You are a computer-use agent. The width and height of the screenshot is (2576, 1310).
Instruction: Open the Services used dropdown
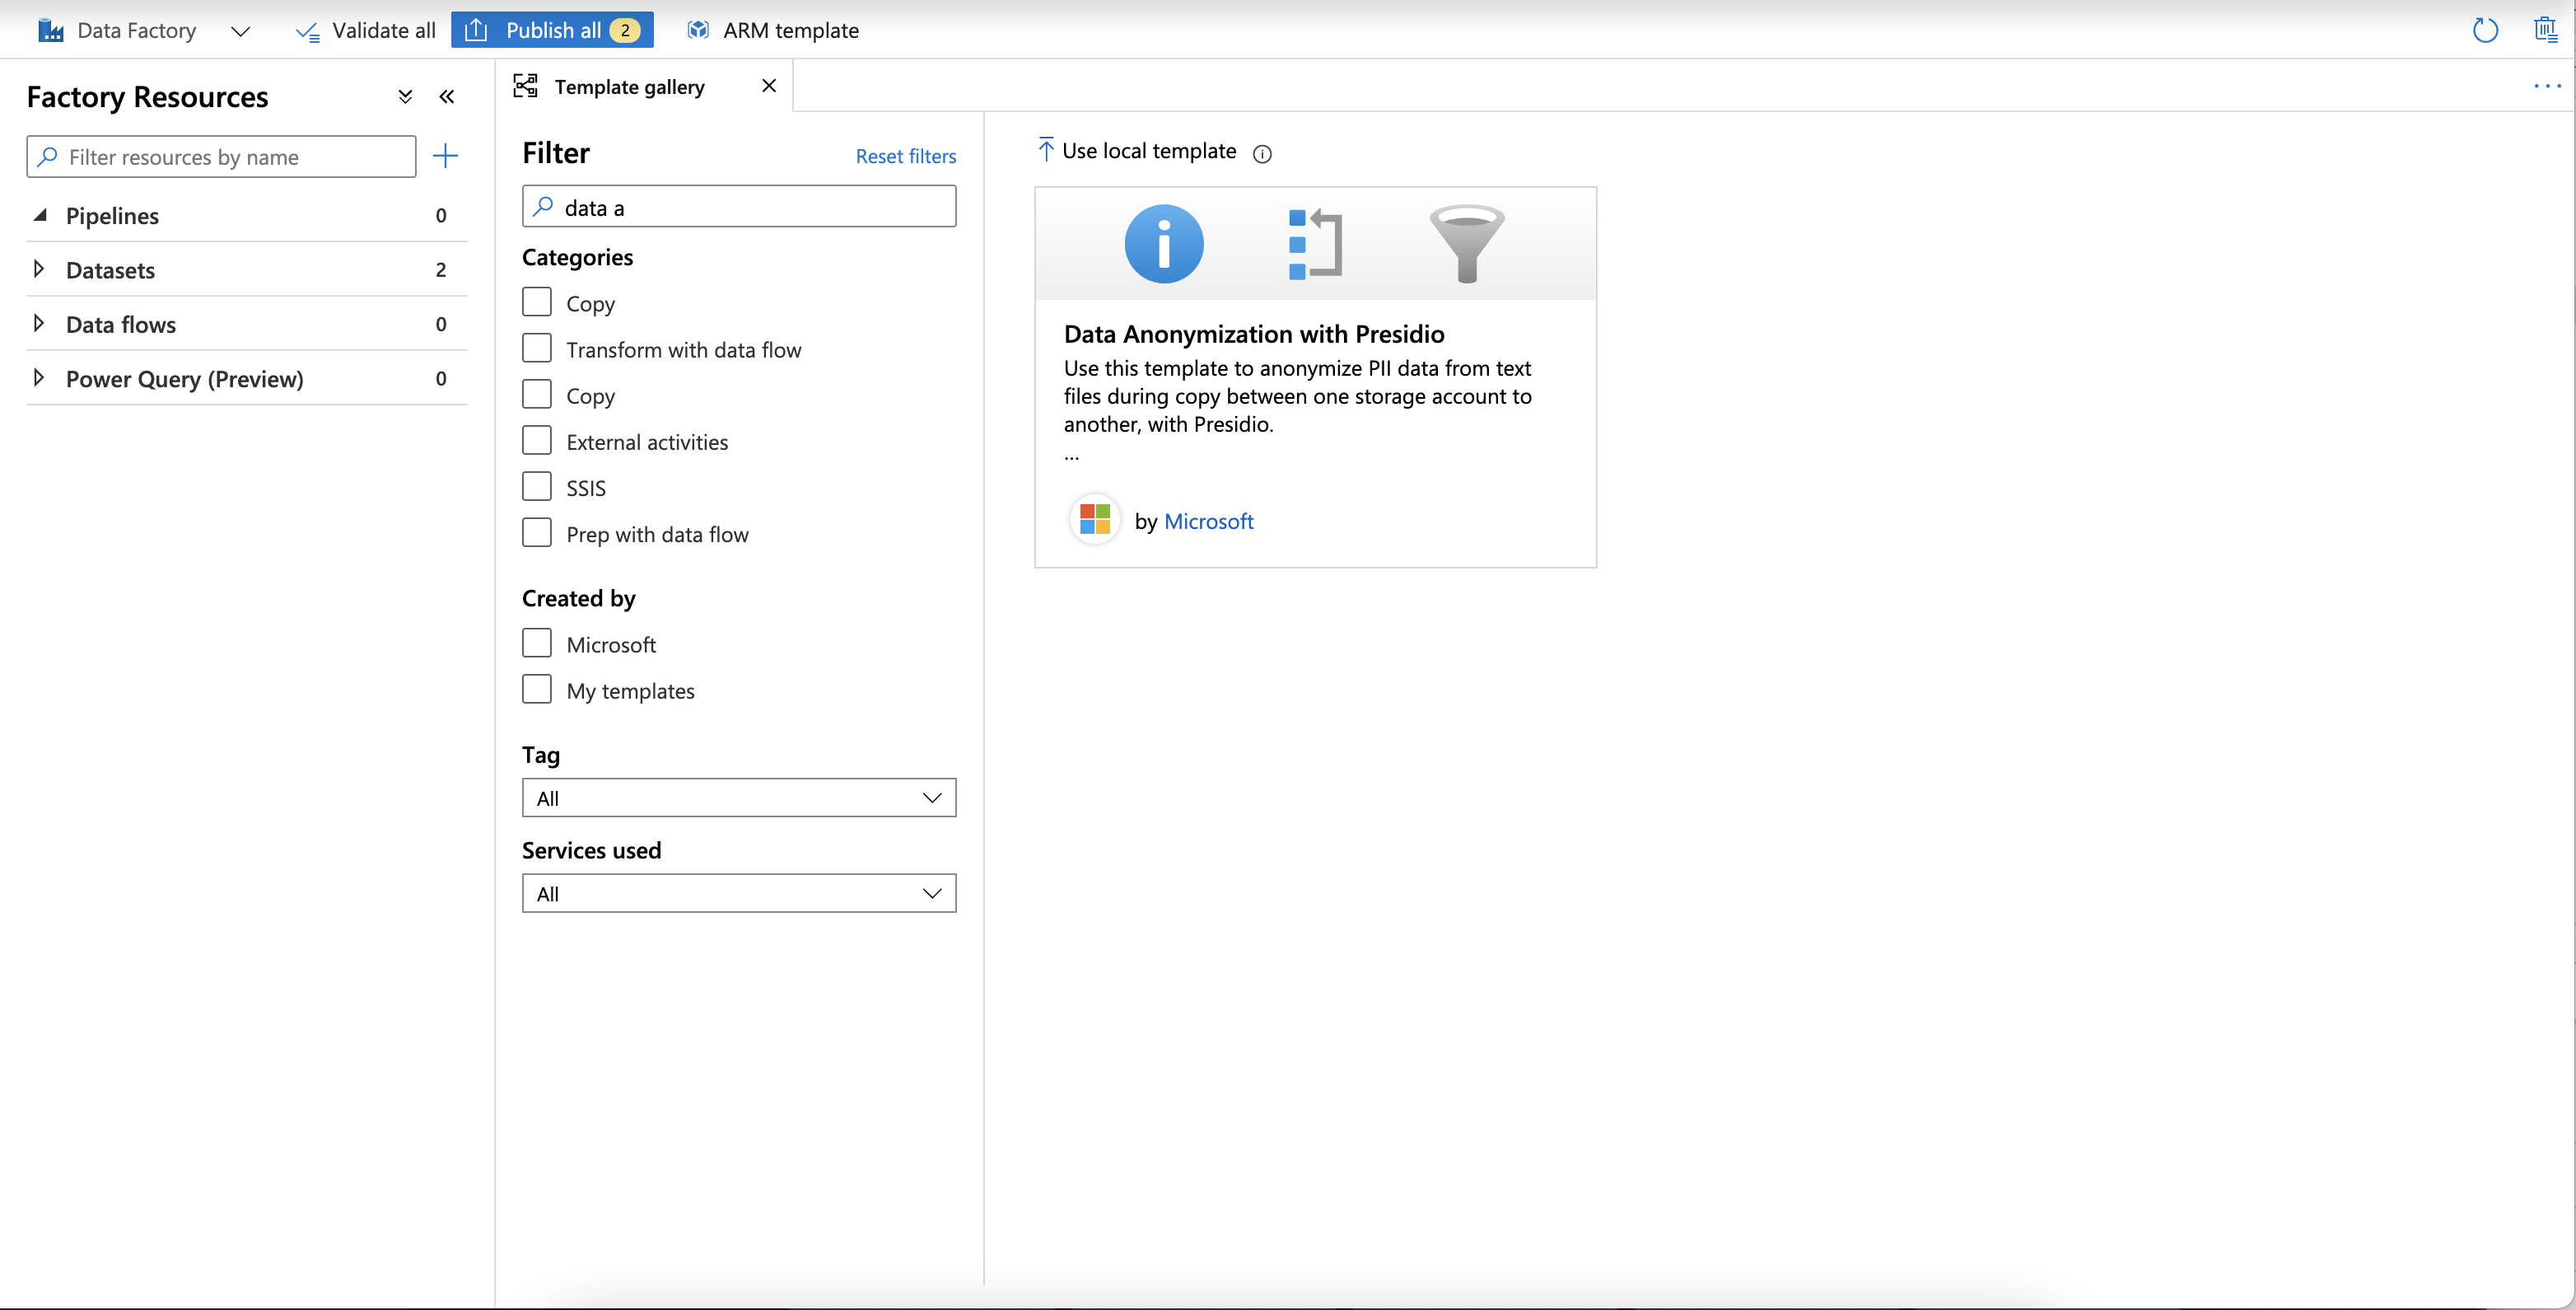click(739, 892)
